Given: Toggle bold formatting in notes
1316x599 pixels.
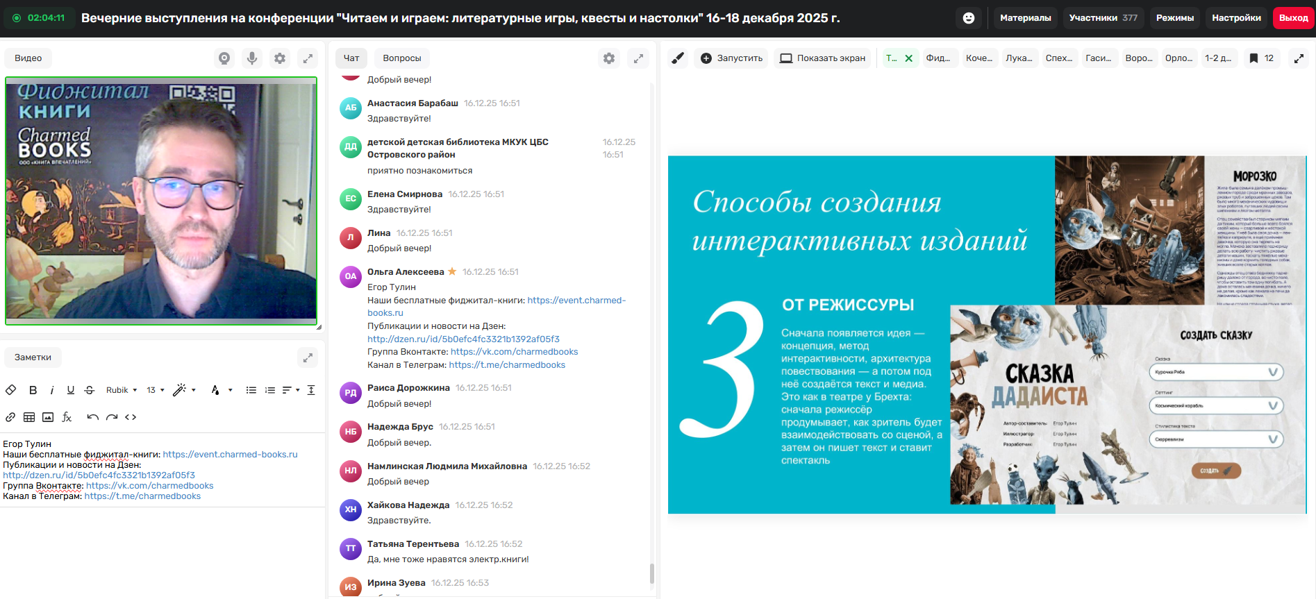Looking at the screenshot, I should coord(33,390).
